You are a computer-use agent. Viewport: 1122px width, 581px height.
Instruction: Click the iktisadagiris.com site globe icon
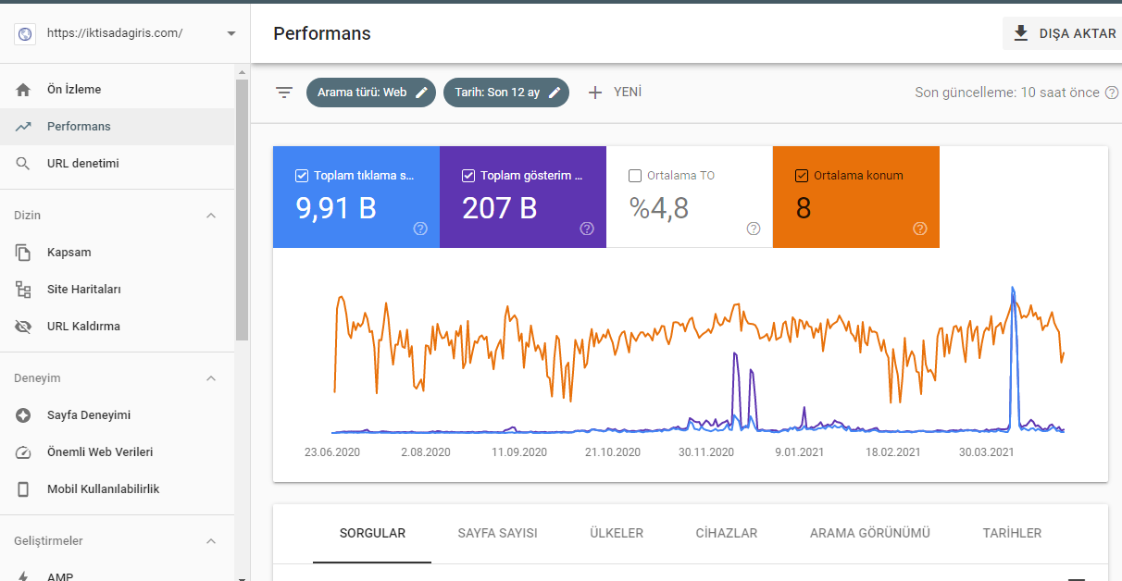(25, 33)
